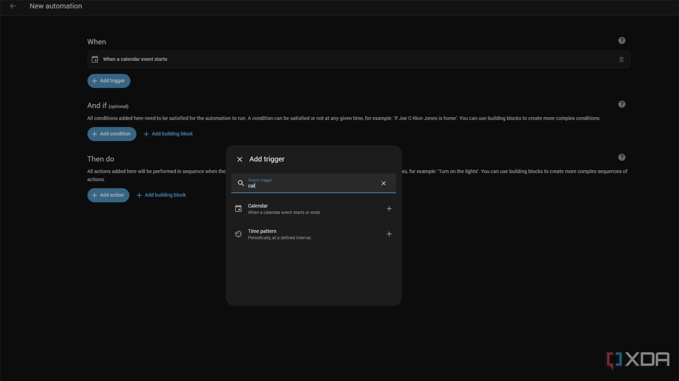679x381 pixels.
Task: Click Add building block under Then do
Action: [161, 195]
